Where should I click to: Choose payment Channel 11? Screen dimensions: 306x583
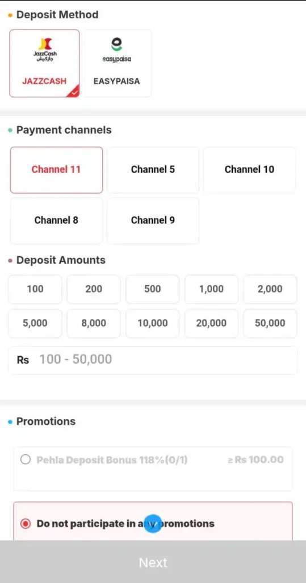[56, 170]
